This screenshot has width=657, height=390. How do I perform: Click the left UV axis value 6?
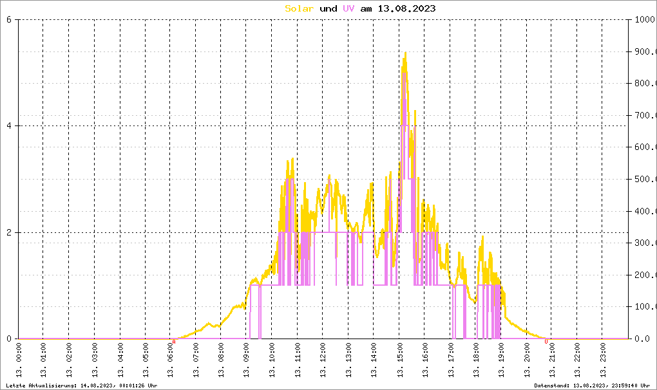pyautogui.click(x=9, y=20)
